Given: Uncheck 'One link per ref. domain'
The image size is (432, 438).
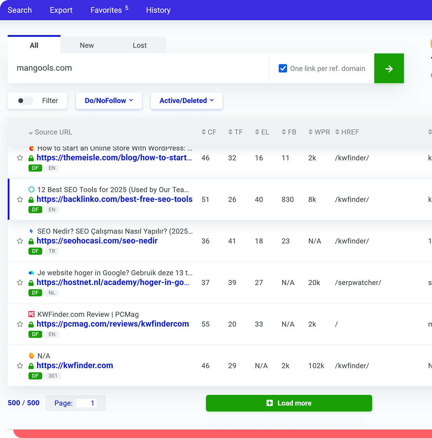Looking at the screenshot, I should tap(282, 68).
